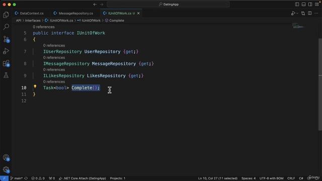Go forward with the navigation arrow

(102, 5)
